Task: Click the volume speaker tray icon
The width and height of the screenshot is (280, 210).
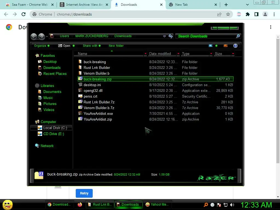Action: pyautogui.click(x=232, y=205)
